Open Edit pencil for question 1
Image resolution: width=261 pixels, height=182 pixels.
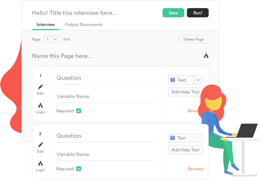pyautogui.click(x=40, y=87)
